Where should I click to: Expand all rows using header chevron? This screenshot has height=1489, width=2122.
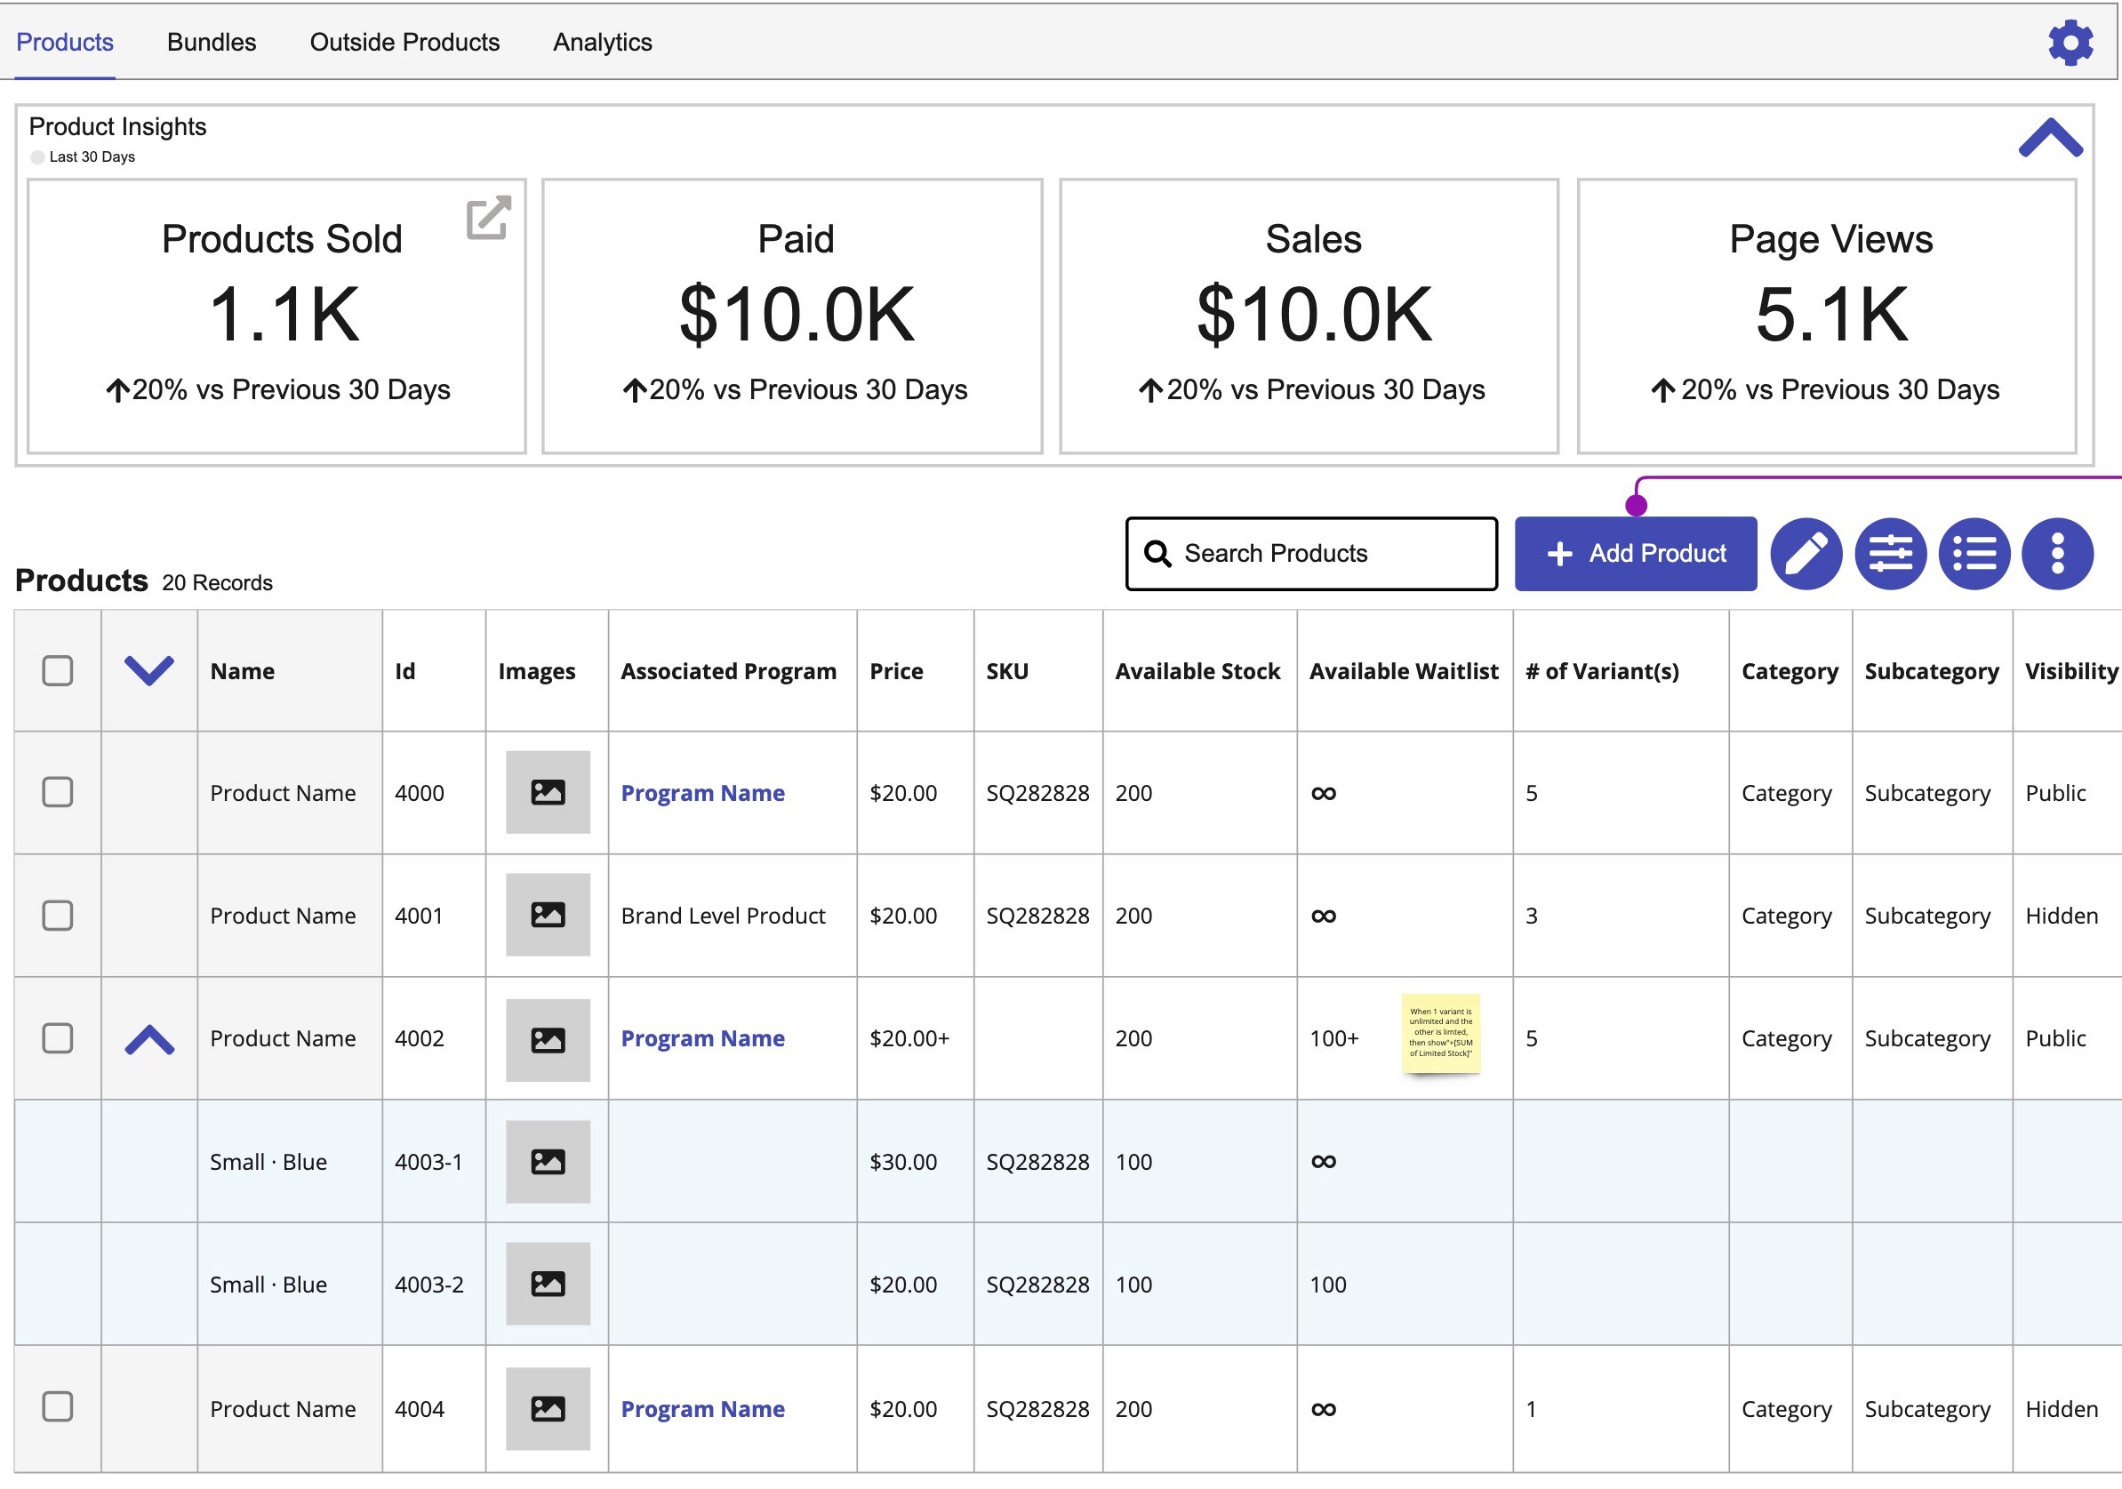click(148, 670)
